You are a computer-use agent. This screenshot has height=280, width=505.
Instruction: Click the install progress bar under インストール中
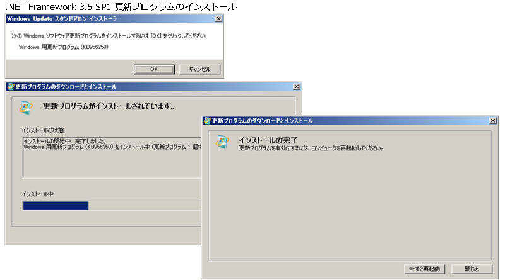[112, 206]
